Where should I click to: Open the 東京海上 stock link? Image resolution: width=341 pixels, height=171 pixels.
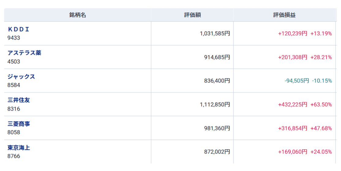(x=19, y=148)
